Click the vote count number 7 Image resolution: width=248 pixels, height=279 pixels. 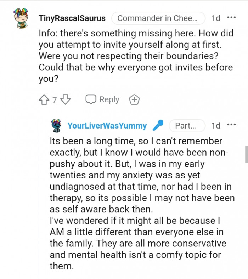pos(55,100)
